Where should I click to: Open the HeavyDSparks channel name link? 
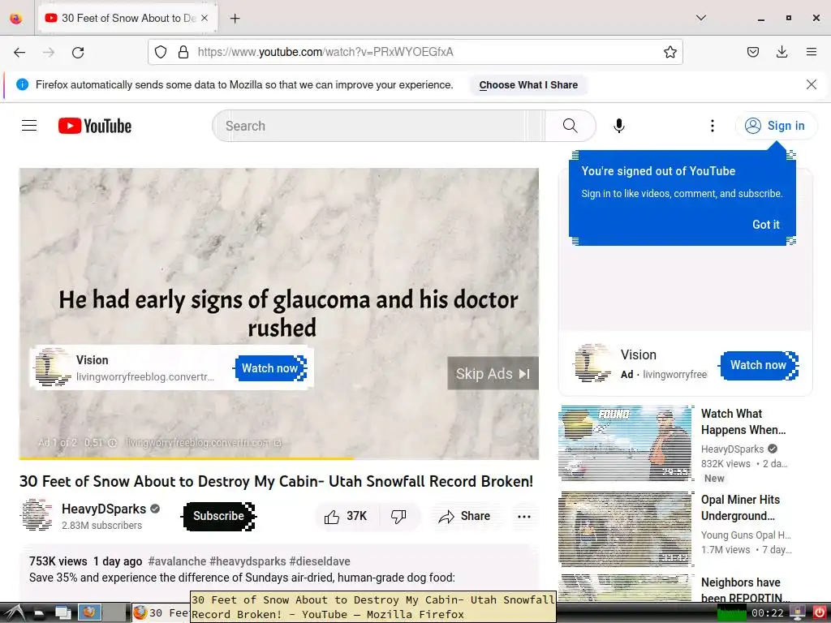(103, 509)
